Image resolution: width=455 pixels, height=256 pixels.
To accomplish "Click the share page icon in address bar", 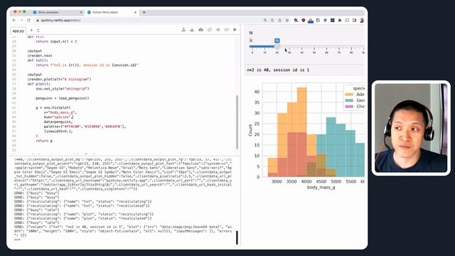I will (279, 21).
